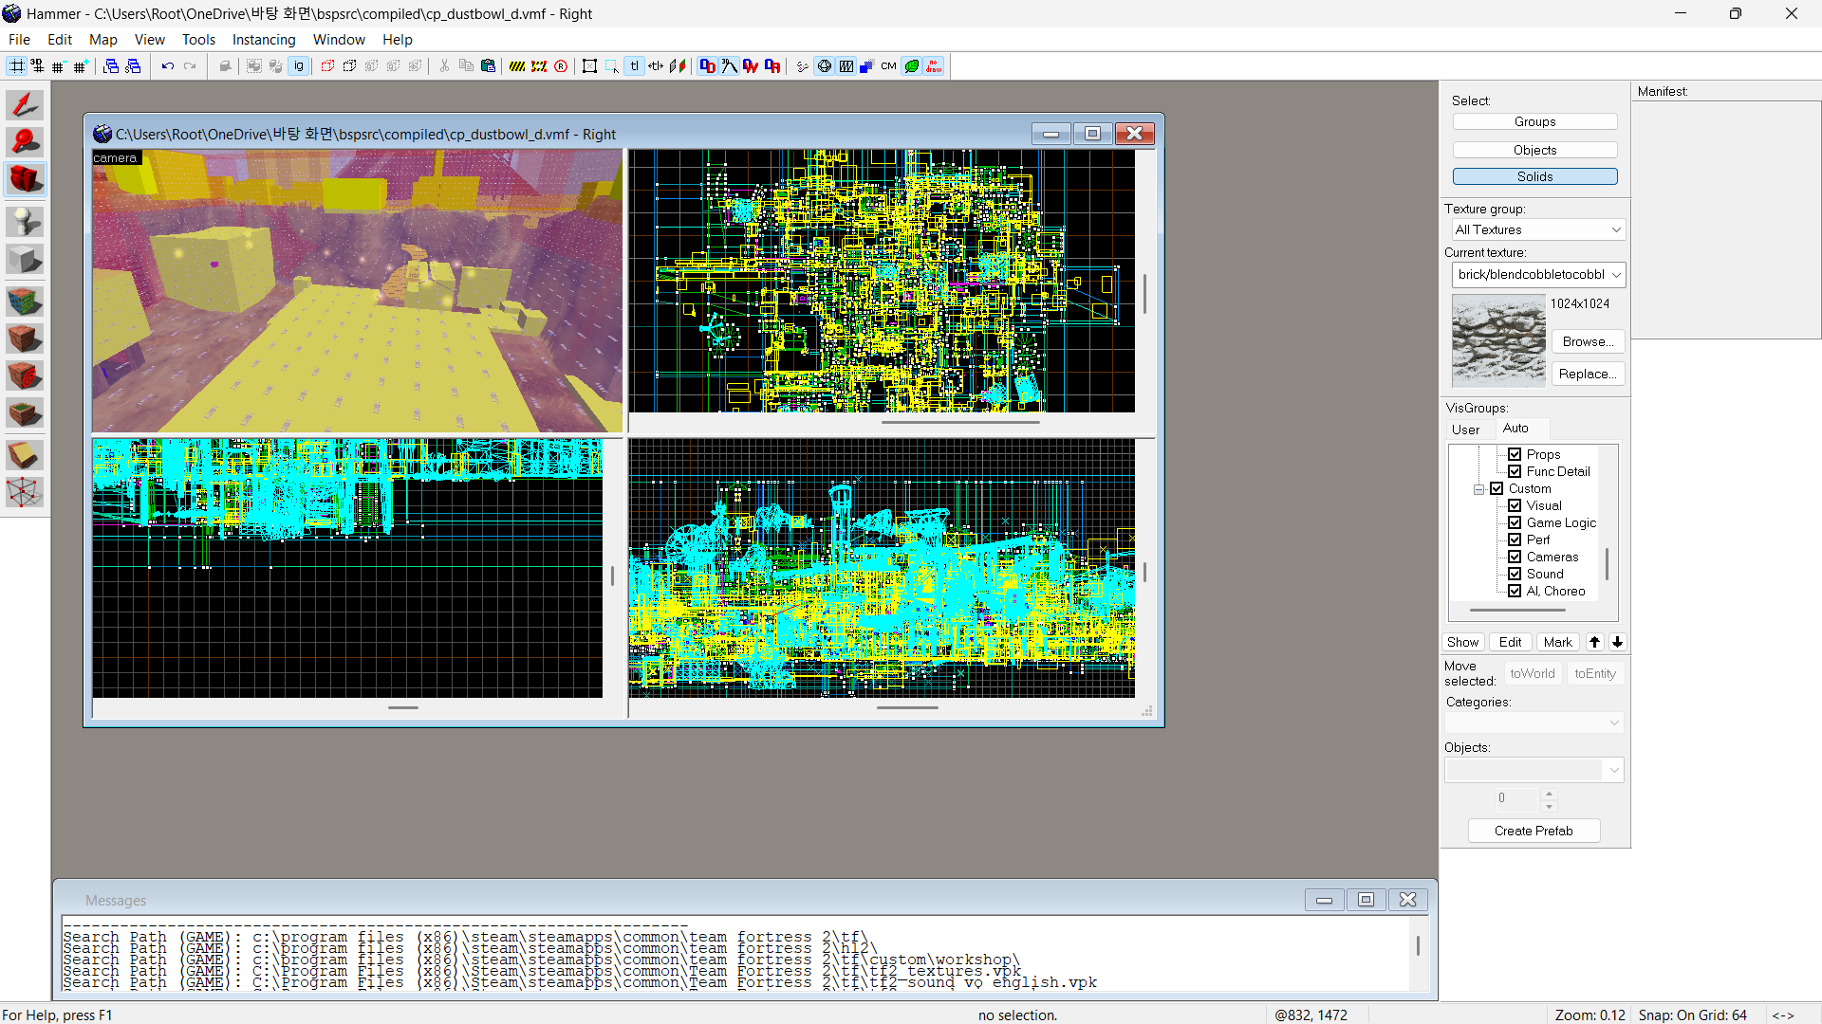Click the move visgroup down arrow
Viewport: 1822px width, 1024px height.
[x=1617, y=642]
